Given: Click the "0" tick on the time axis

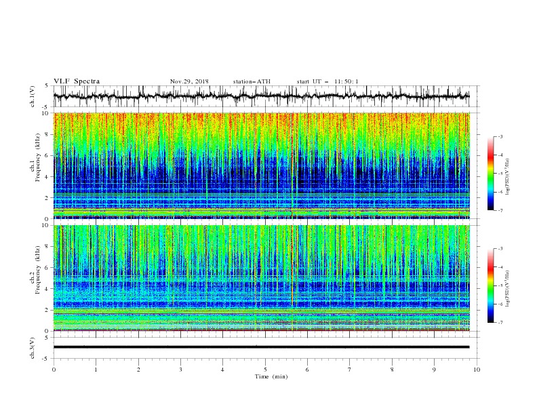Looking at the screenshot, I should [54, 370].
